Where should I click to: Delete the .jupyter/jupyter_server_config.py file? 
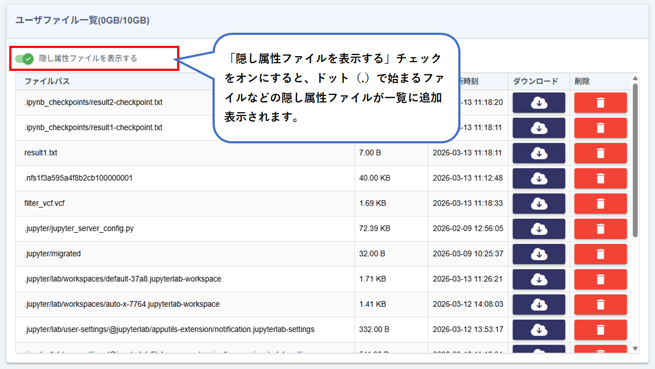tap(600, 229)
